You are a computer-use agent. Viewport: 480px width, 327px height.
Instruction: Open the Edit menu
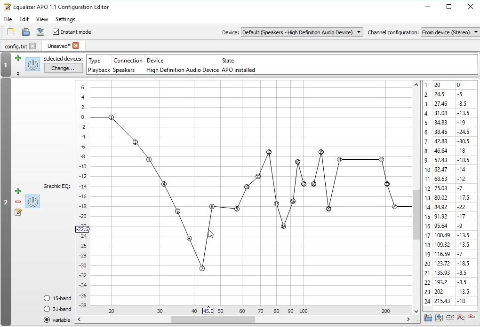[x=24, y=19]
